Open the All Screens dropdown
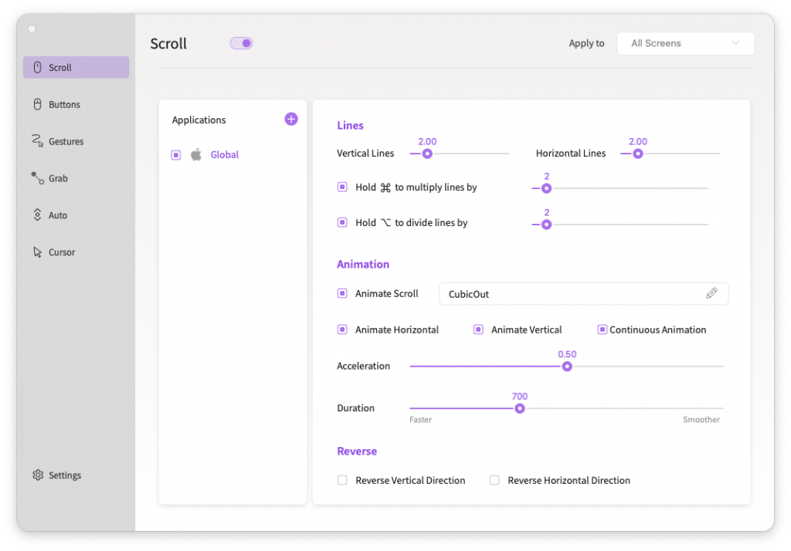Screen dimensions: 791x551 686,43
